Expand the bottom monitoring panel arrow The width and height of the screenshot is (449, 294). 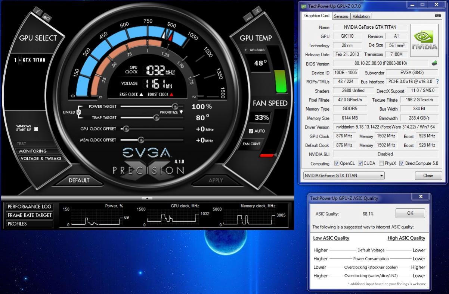pyautogui.click(x=147, y=198)
